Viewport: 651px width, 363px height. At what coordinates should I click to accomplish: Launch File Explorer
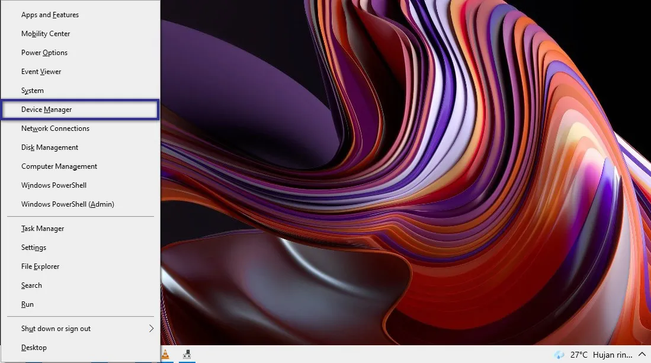click(x=40, y=266)
